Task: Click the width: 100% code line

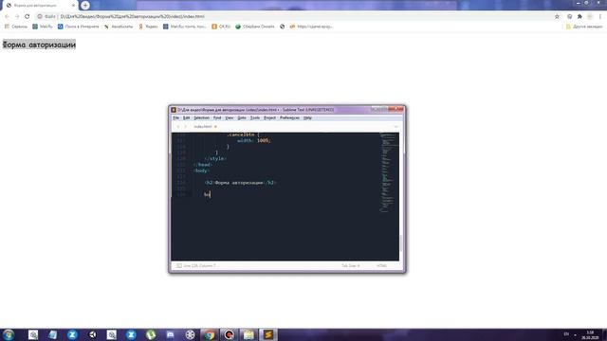Action: pos(254,141)
